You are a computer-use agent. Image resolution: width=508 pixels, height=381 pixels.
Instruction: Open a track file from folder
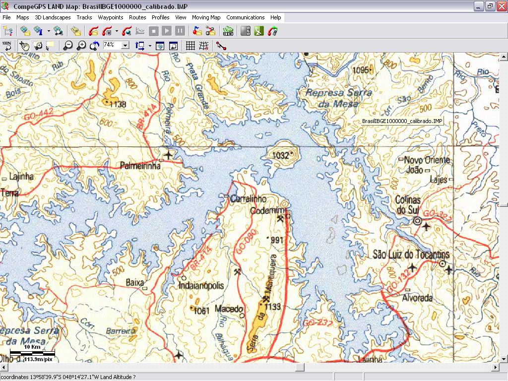[93, 31]
